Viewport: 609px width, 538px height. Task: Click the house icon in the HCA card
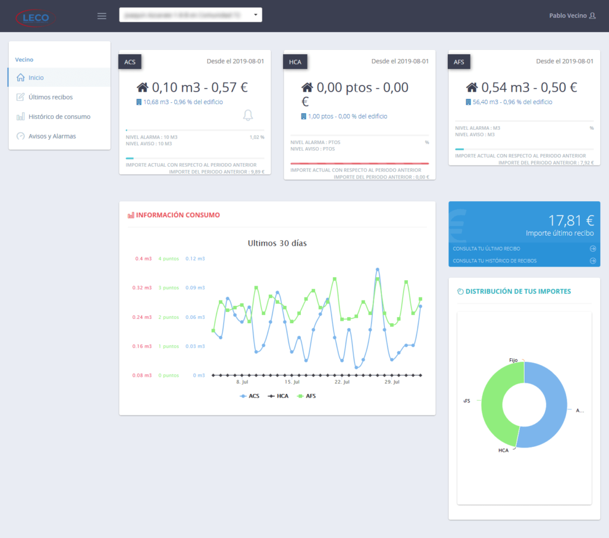pyautogui.click(x=307, y=87)
